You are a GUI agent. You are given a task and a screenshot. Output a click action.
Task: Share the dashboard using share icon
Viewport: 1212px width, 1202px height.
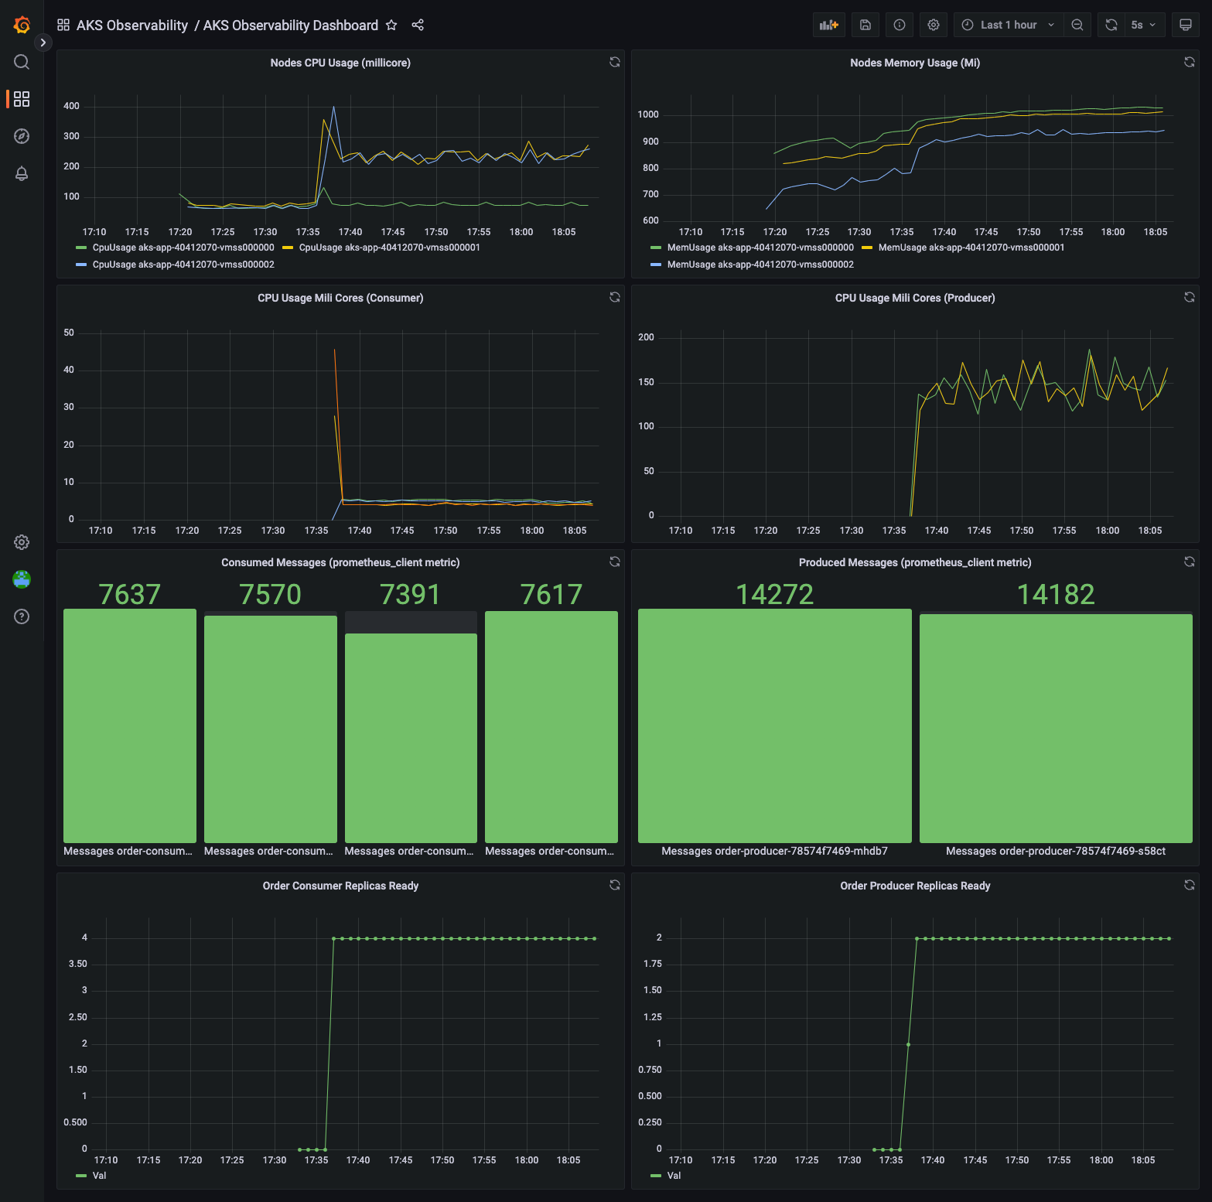tap(418, 25)
